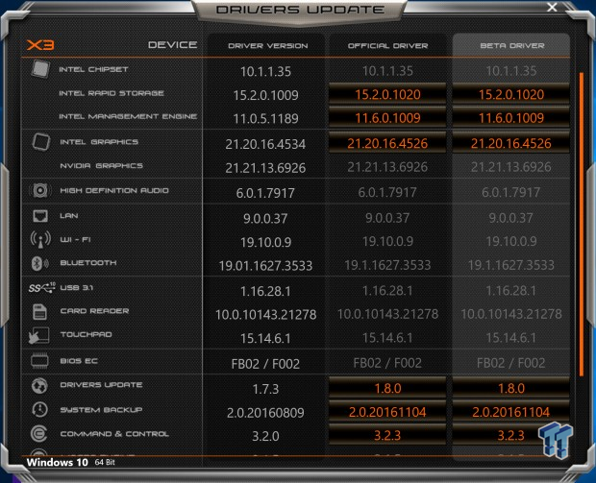
Task: Click the Drivers Update globe icon
Action: coord(39,385)
